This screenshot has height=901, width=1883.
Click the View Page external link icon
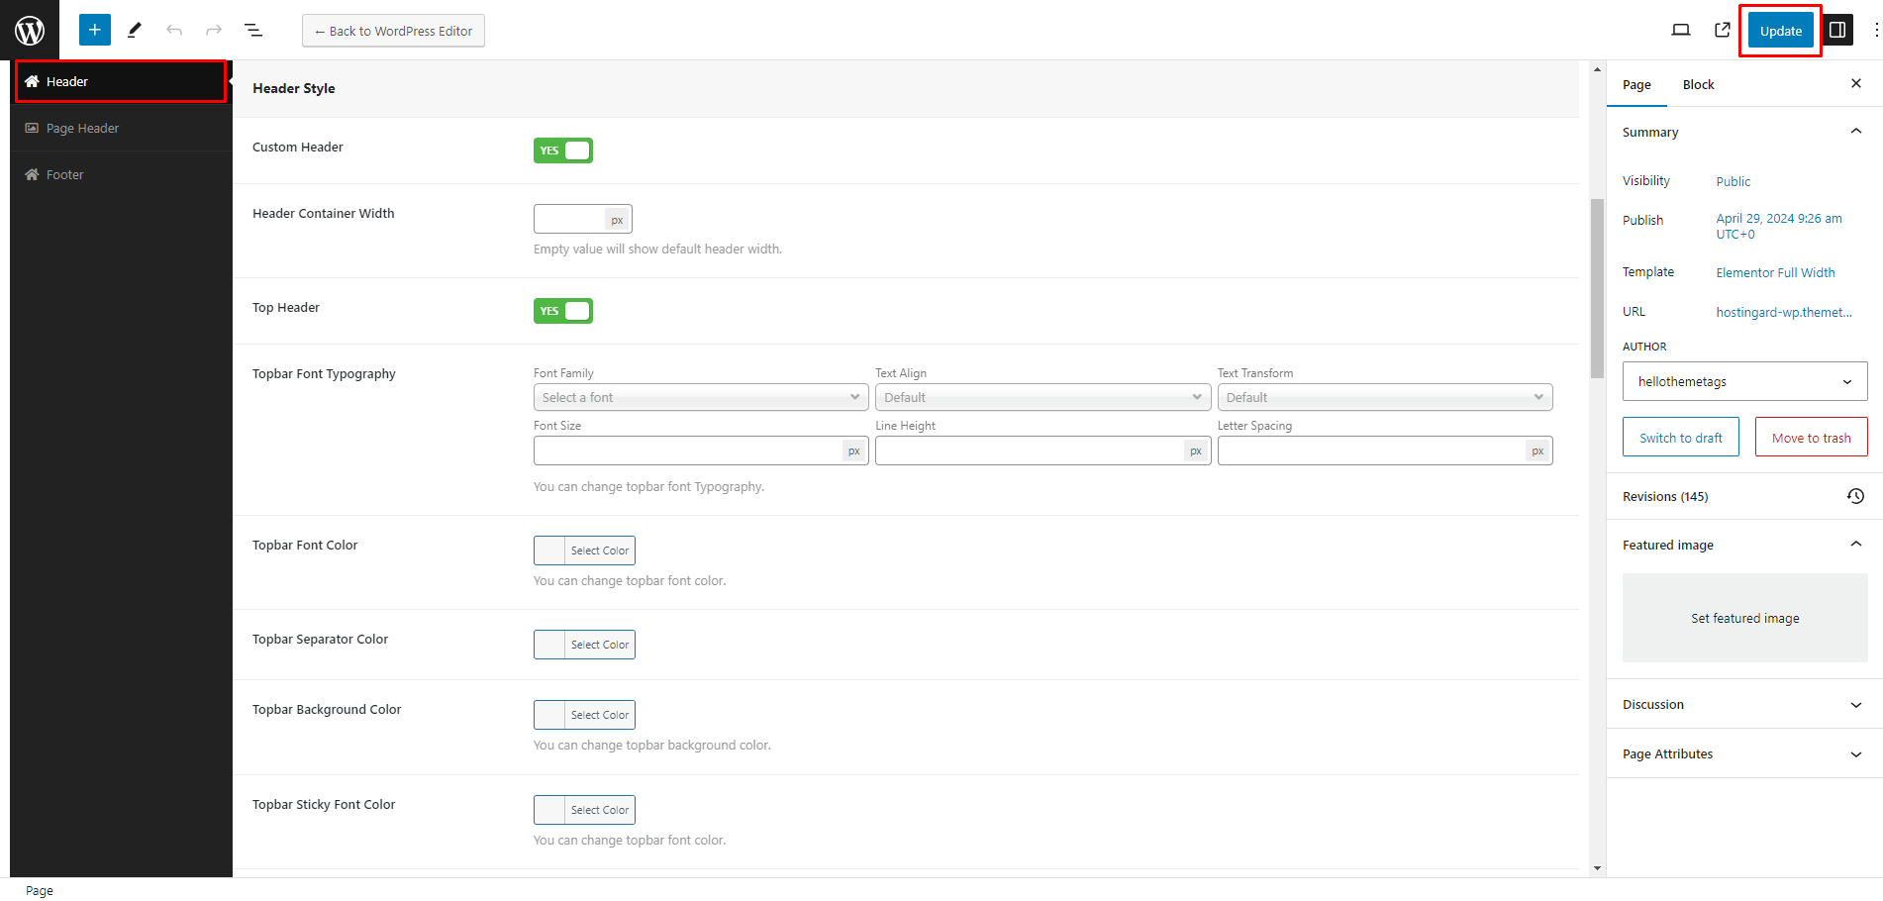pos(1723,30)
